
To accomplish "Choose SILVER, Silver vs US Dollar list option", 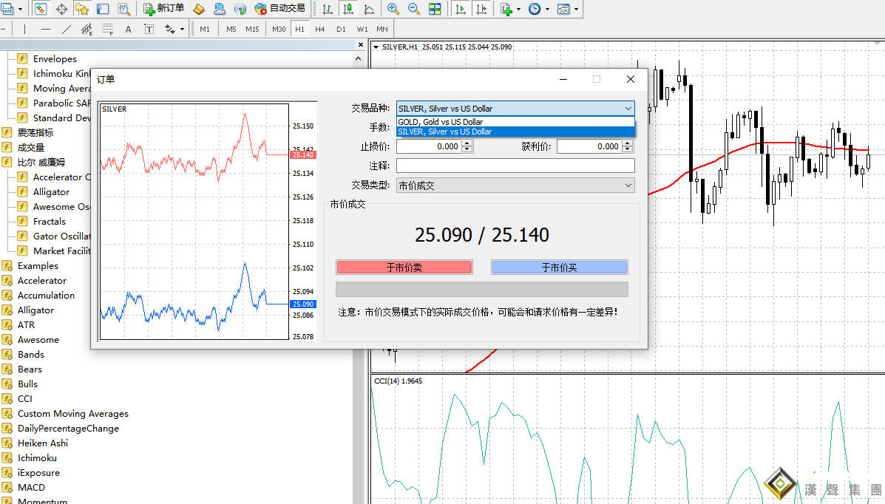I will 515,132.
